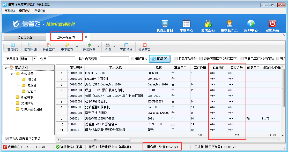Enable 精确查找 checkbox
The image size is (288, 152).
point(132,59)
